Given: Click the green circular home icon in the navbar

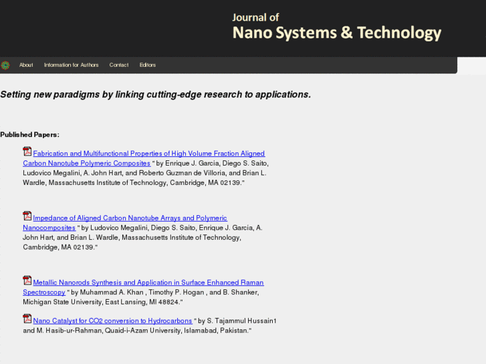Looking at the screenshot, I should [5, 65].
